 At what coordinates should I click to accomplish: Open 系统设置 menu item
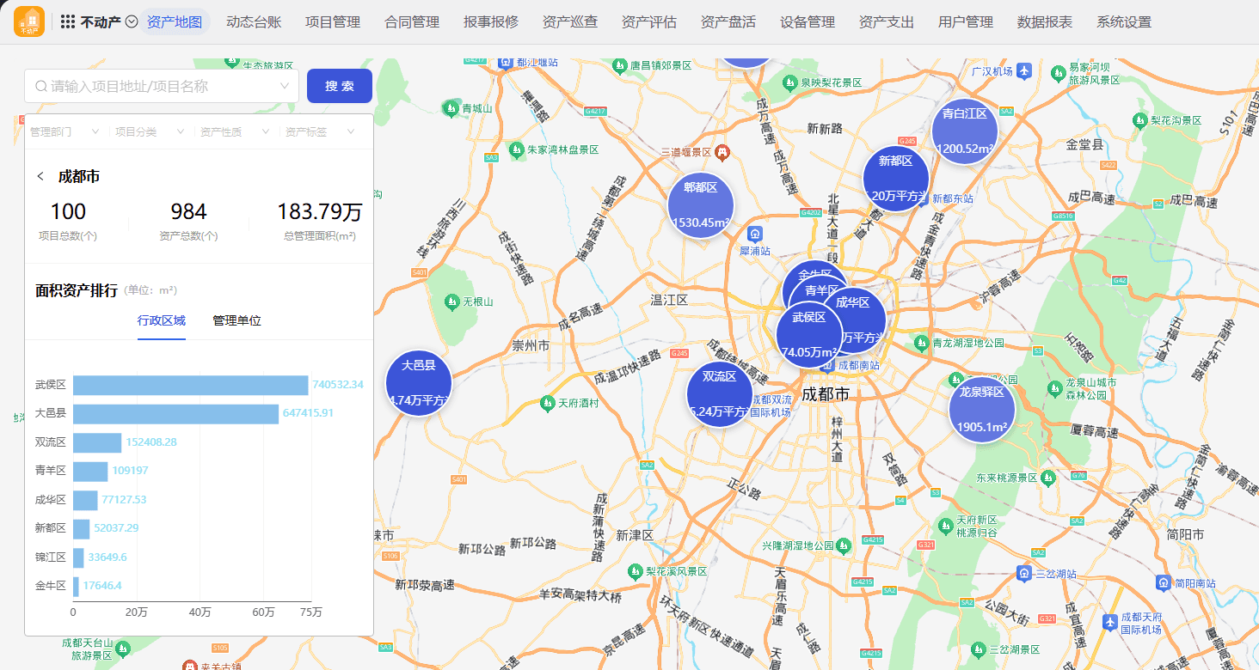[1124, 22]
